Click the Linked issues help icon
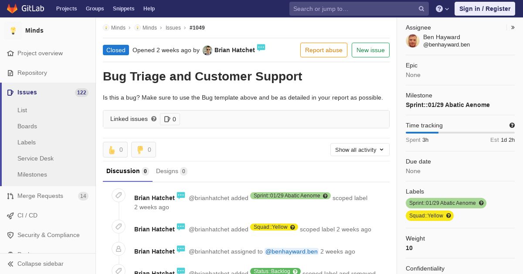Image resolution: width=523 pixels, height=274 pixels. pyautogui.click(x=154, y=119)
